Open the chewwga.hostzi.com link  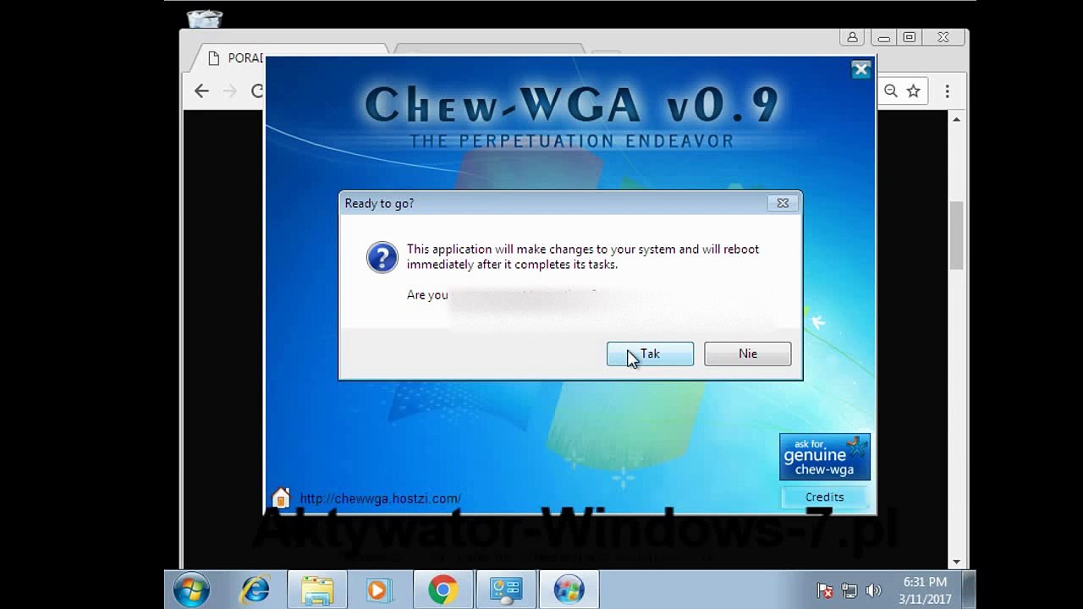pos(380,498)
